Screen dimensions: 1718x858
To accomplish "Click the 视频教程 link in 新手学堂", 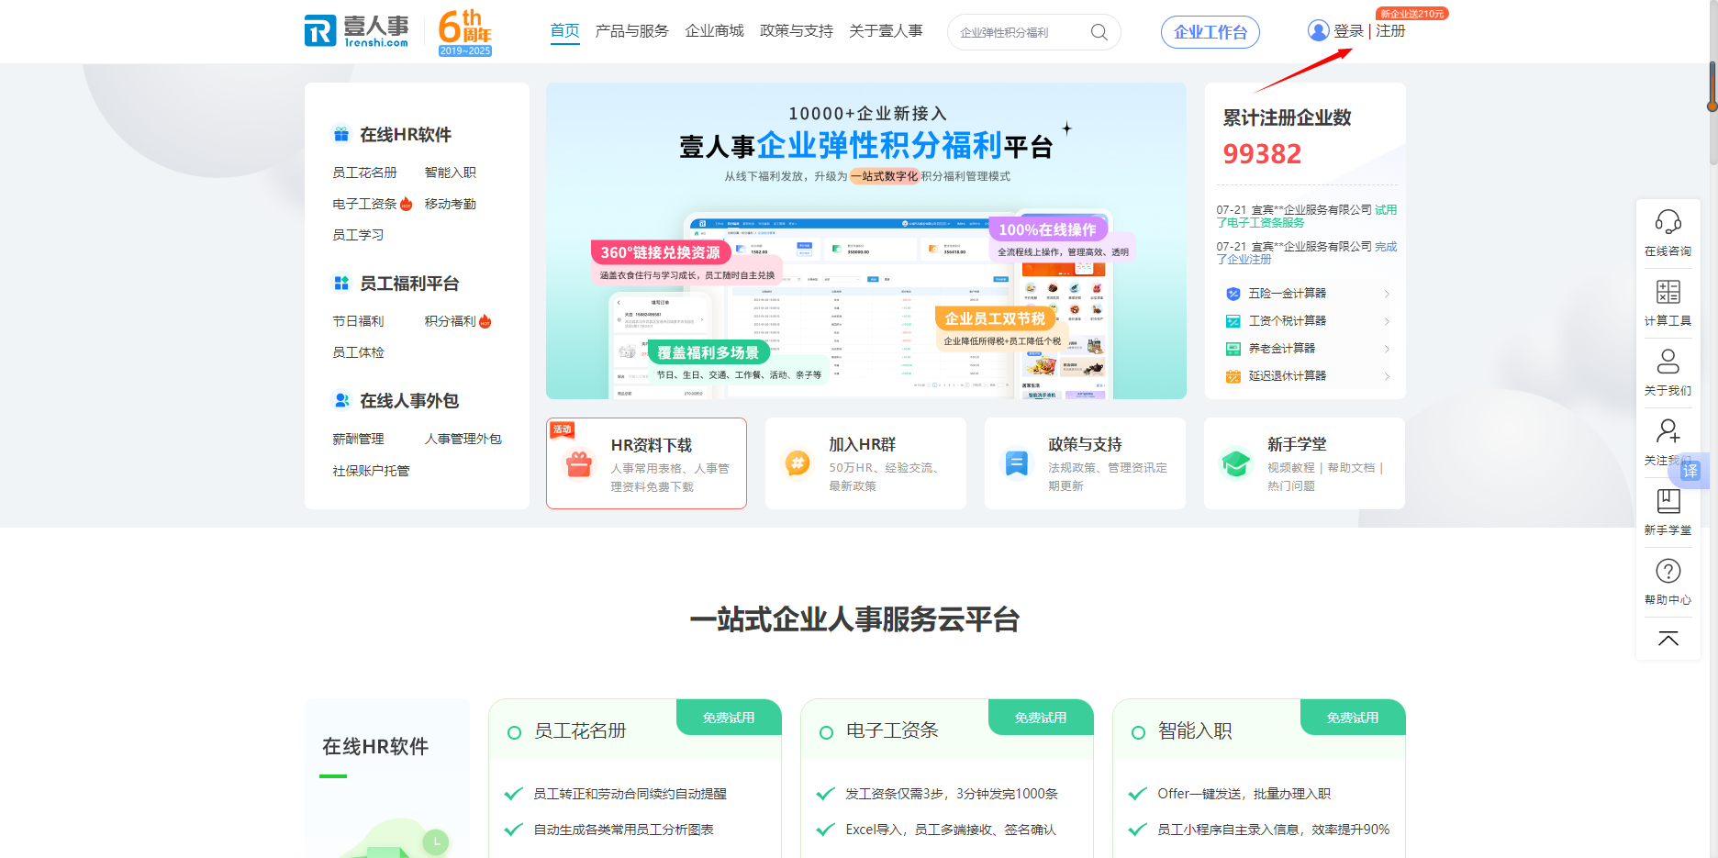I will point(1290,468).
